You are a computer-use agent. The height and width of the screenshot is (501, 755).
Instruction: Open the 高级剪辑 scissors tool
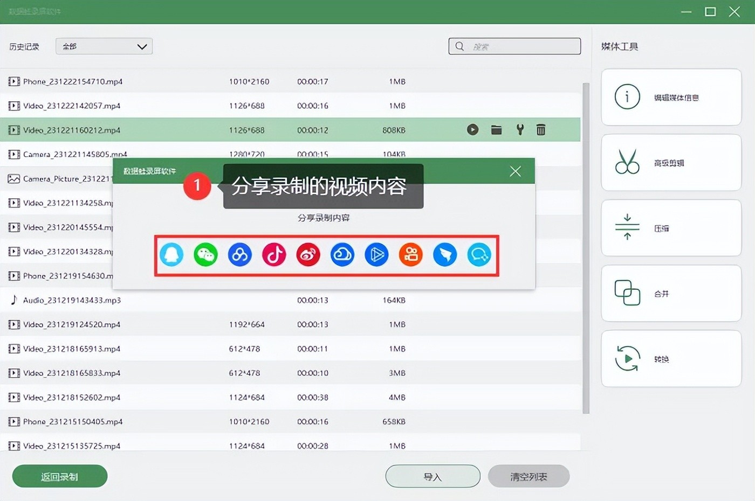click(x=671, y=163)
